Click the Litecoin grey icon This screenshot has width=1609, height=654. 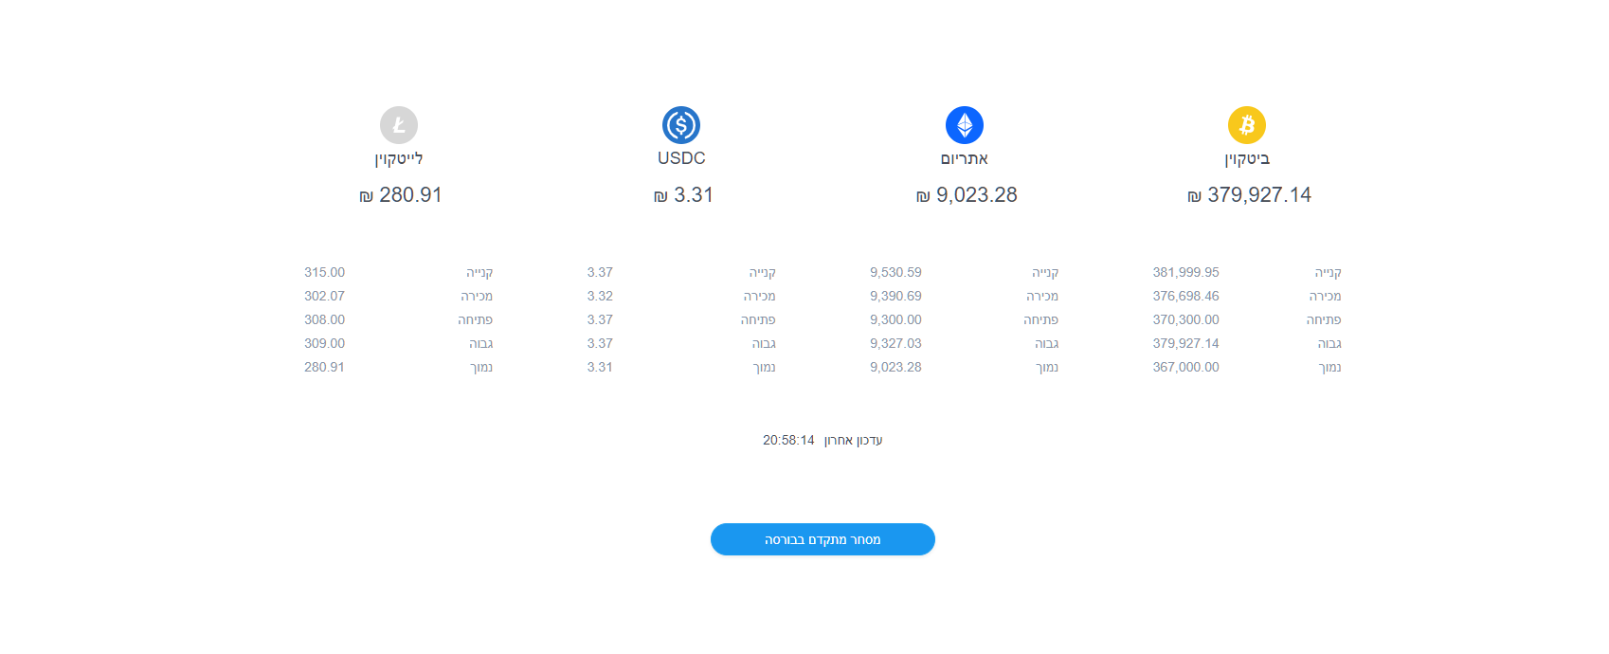coord(399,125)
